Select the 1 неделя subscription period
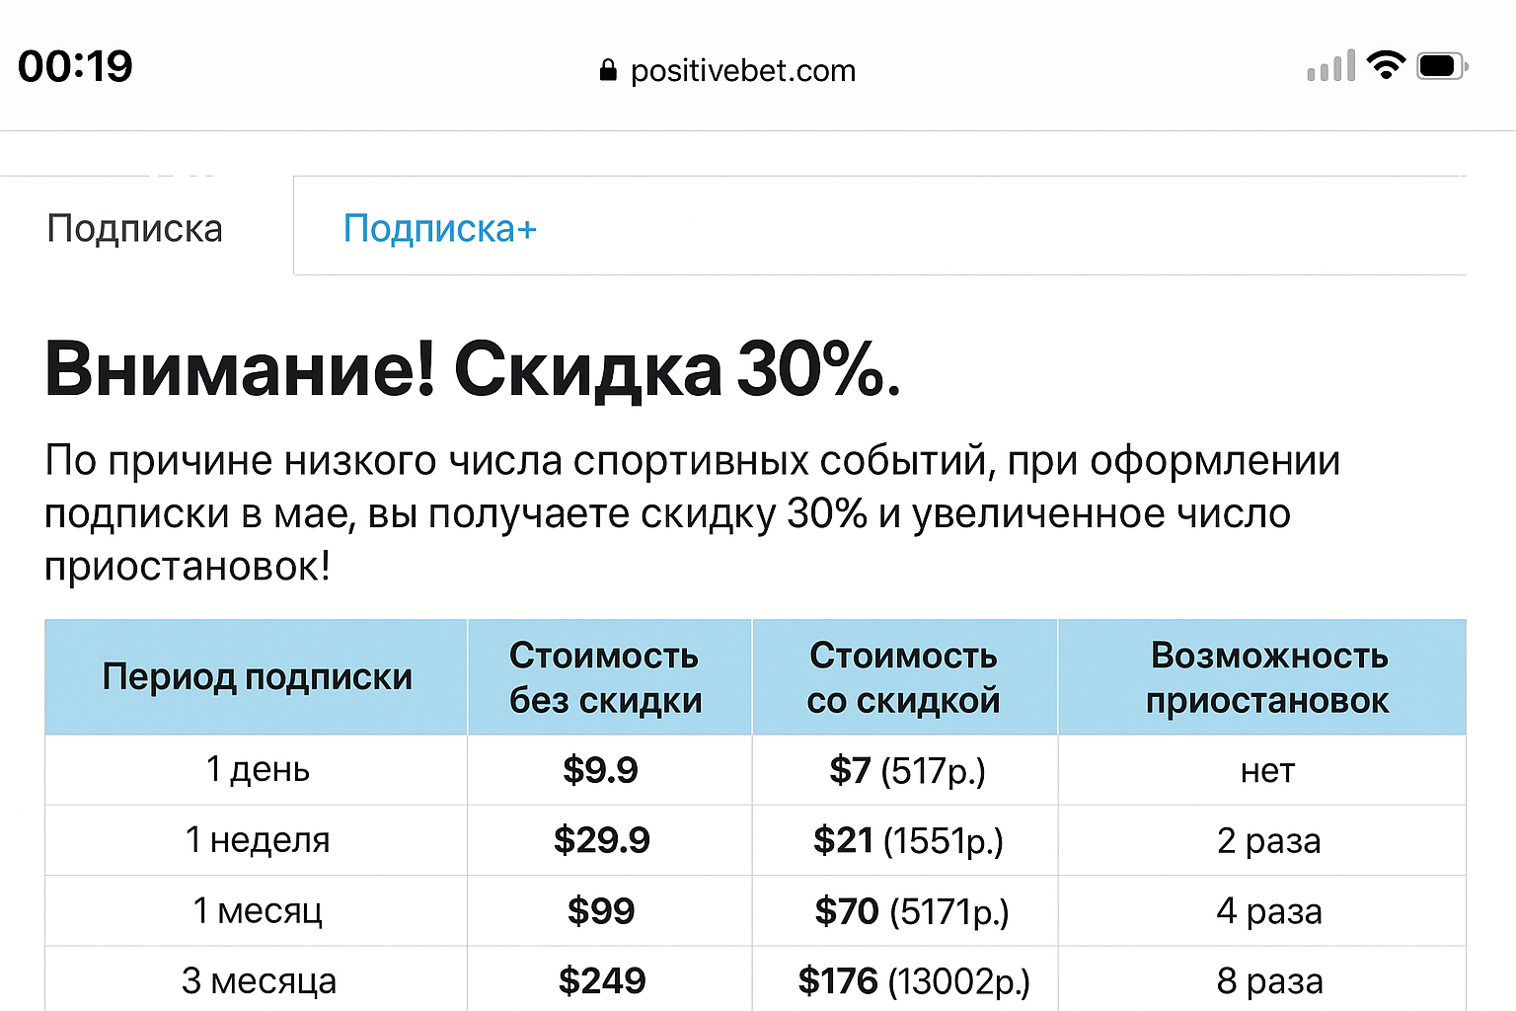The image size is (1516, 1011). click(x=258, y=840)
